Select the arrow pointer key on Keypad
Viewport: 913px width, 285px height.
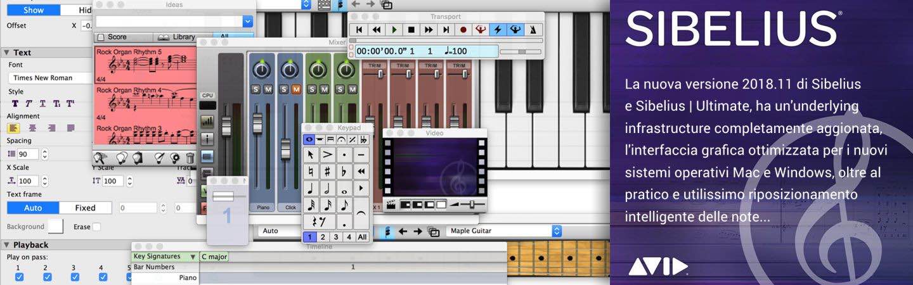click(311, 155)
